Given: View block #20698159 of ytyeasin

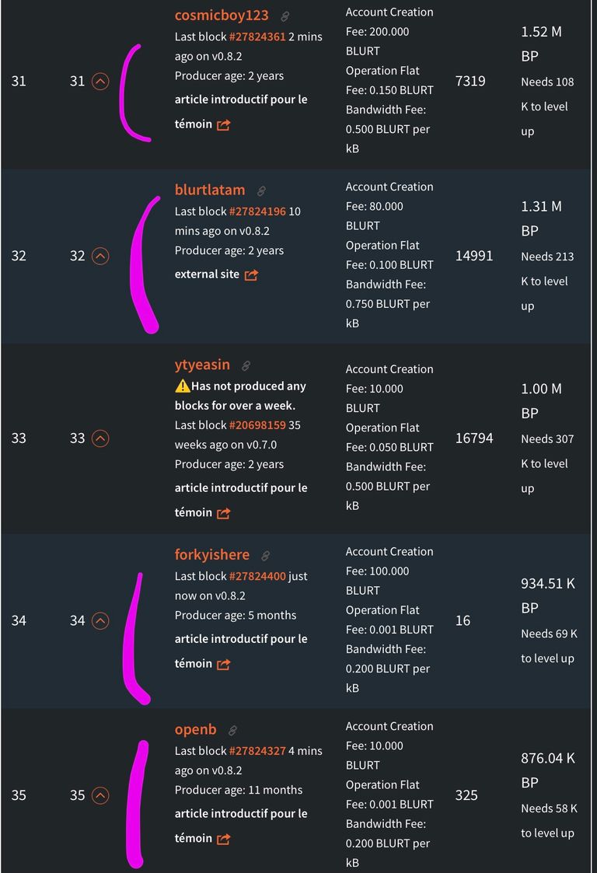Looking at the screenshot, I should 257,425.
